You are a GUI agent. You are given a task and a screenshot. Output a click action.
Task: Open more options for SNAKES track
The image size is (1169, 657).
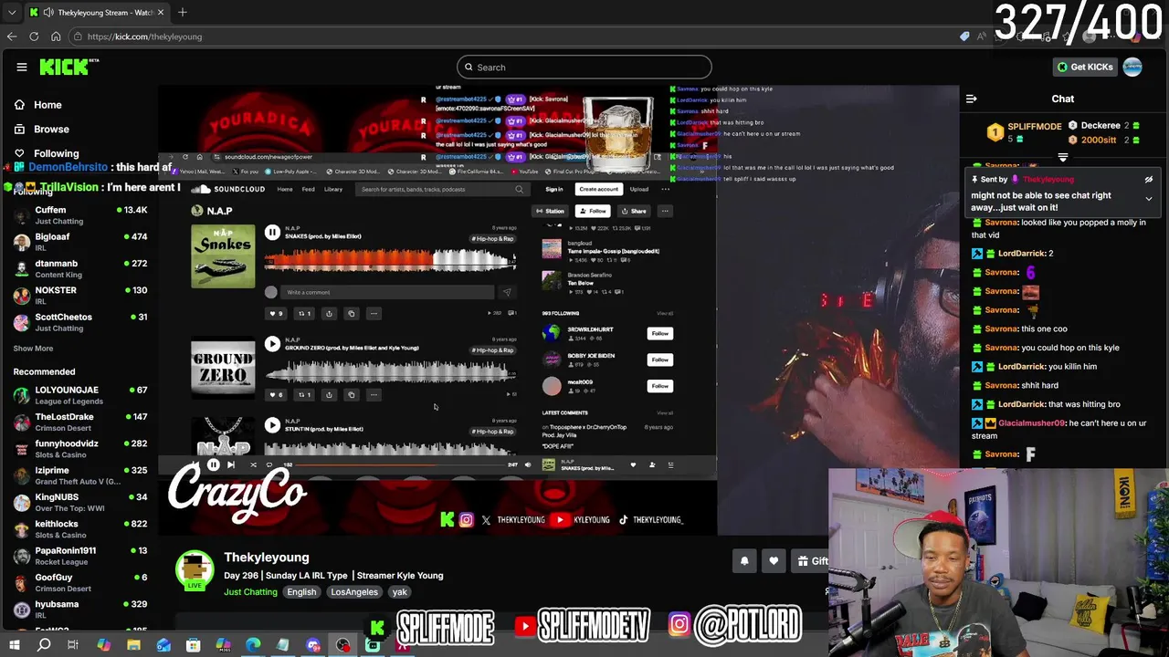[374, 313]
